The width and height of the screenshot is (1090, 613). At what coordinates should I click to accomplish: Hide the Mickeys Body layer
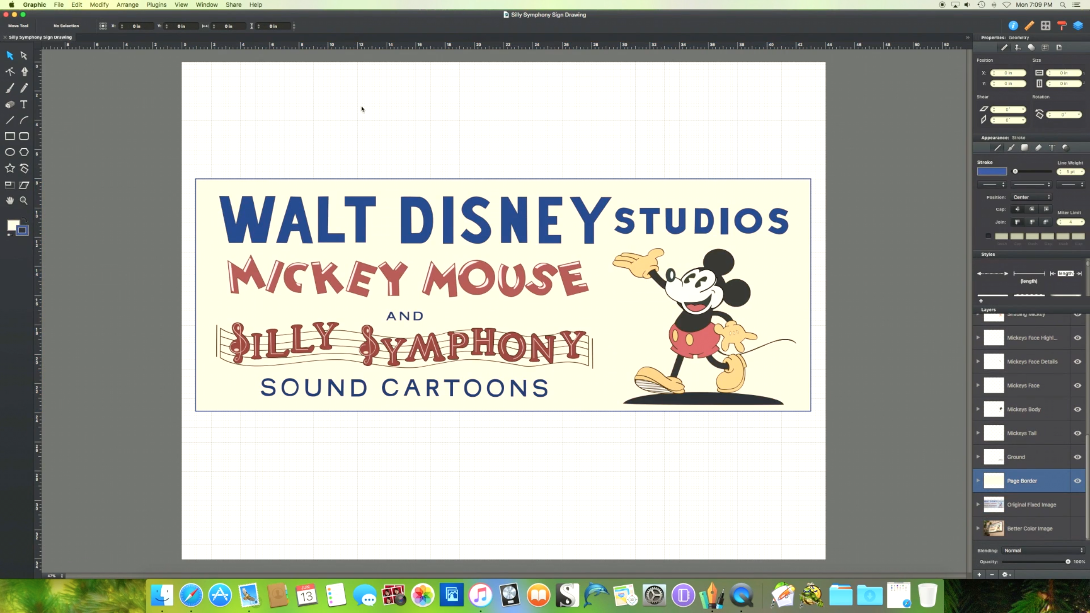coord(1077,409)
